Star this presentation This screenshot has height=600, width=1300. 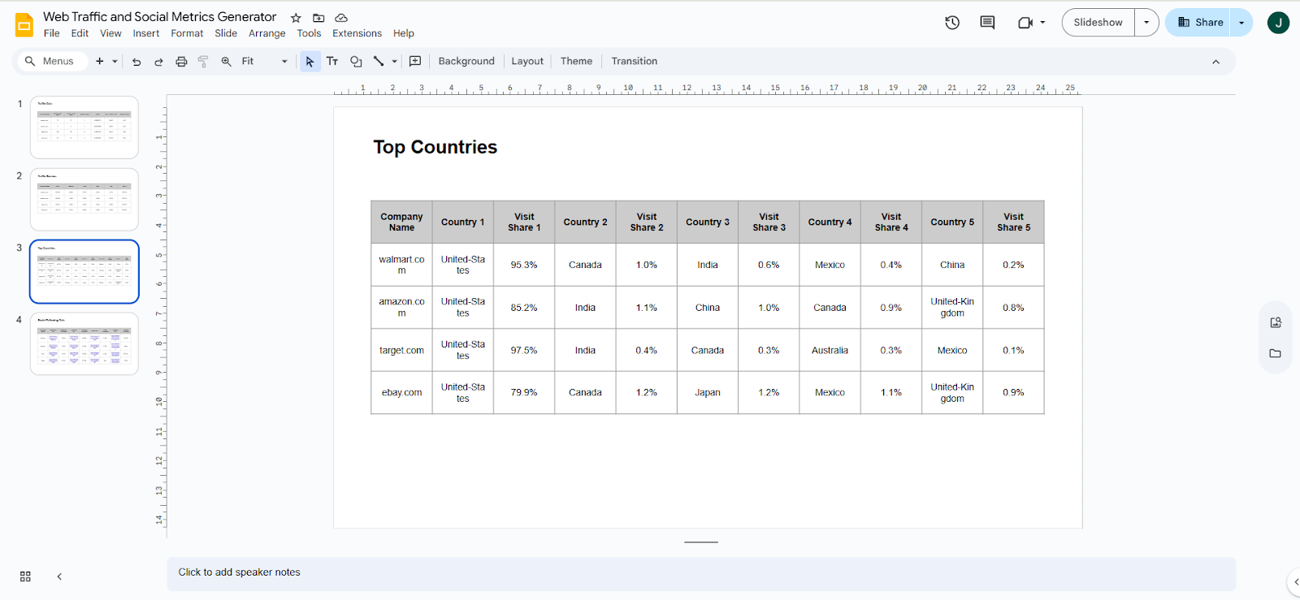(296, 18)
